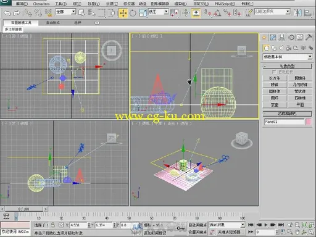
Task: Click the Redo arrow icon
Action: click(17, 13)
